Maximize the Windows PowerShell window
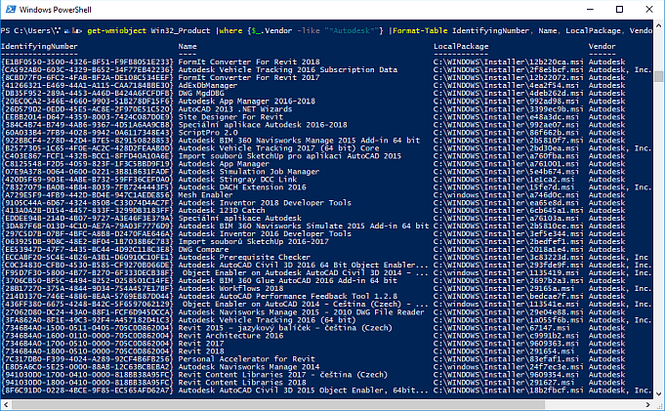 pos(620,10)
